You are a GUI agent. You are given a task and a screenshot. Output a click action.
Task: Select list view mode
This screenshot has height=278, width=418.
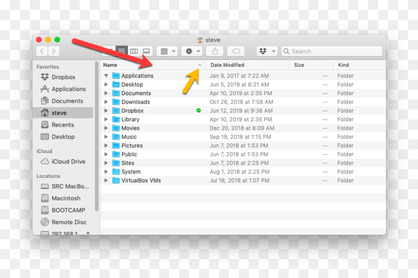(x=122, y=51)
